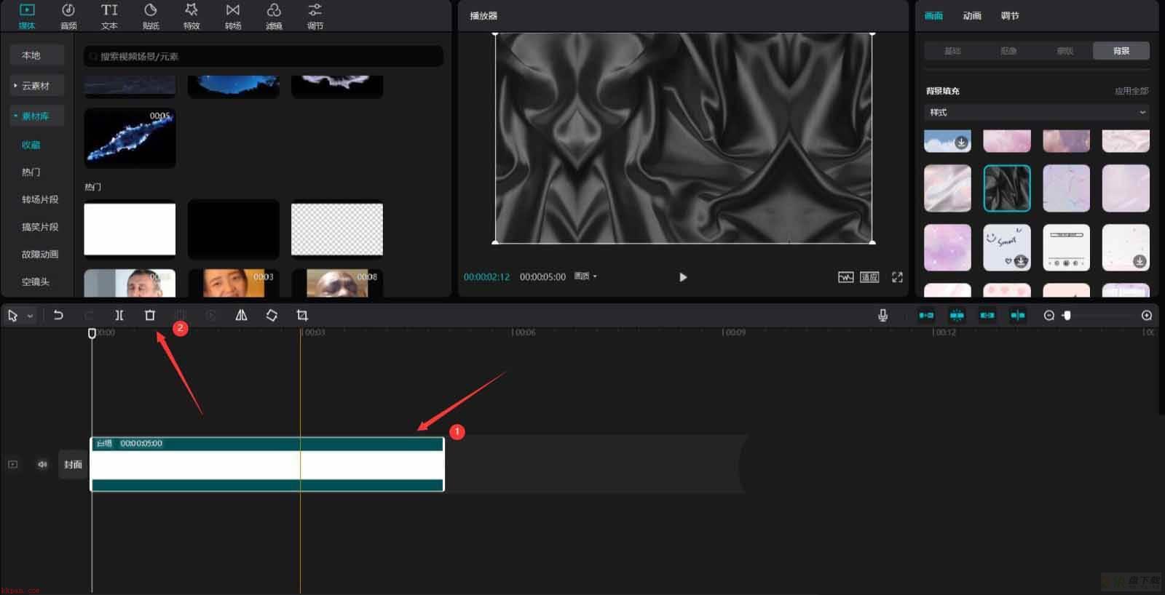The width and height of the screenshot is (1165, 595).
Task: Open the 画质 quality dropdown in player
Action: coord(585,276)
